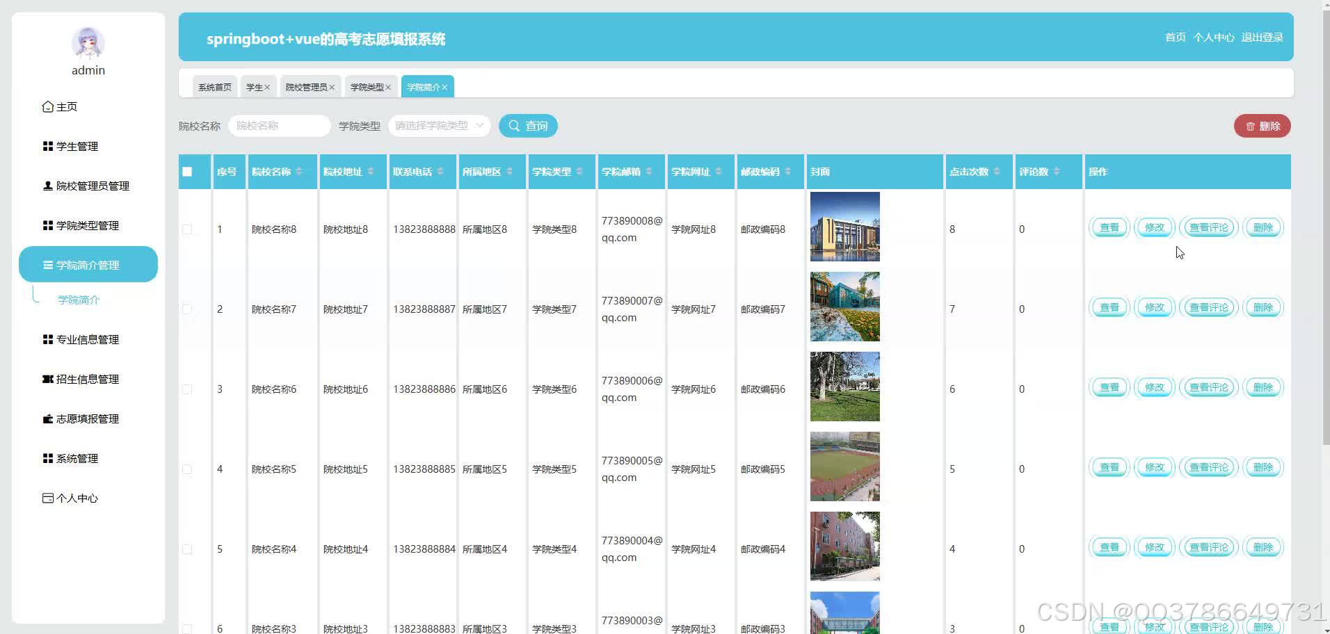The width and height of the screenshot is (1330, 634).
Task: Click the email cell 773890008@qq.com
Action: pyautogui.click(x=632, y=229)
